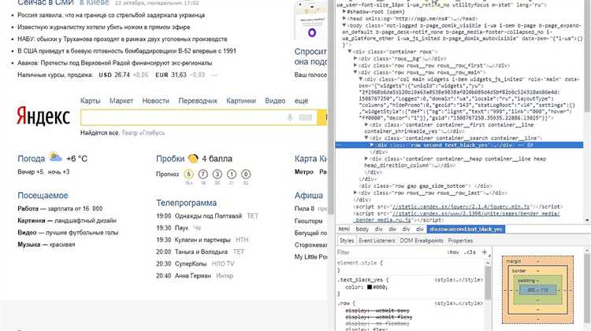Open the Афиша heading link
The height and width of the screenshot is (331, 591).
point(309,195)
